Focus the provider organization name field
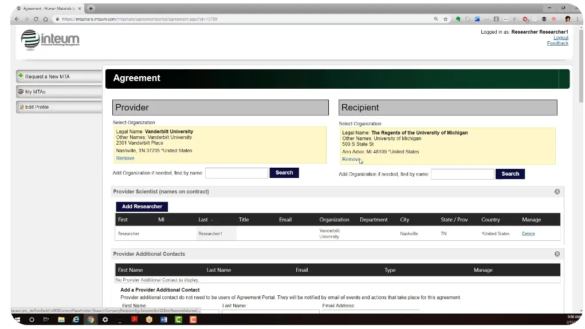This screenshot has width=585, height=329. (x=237, y=173)
